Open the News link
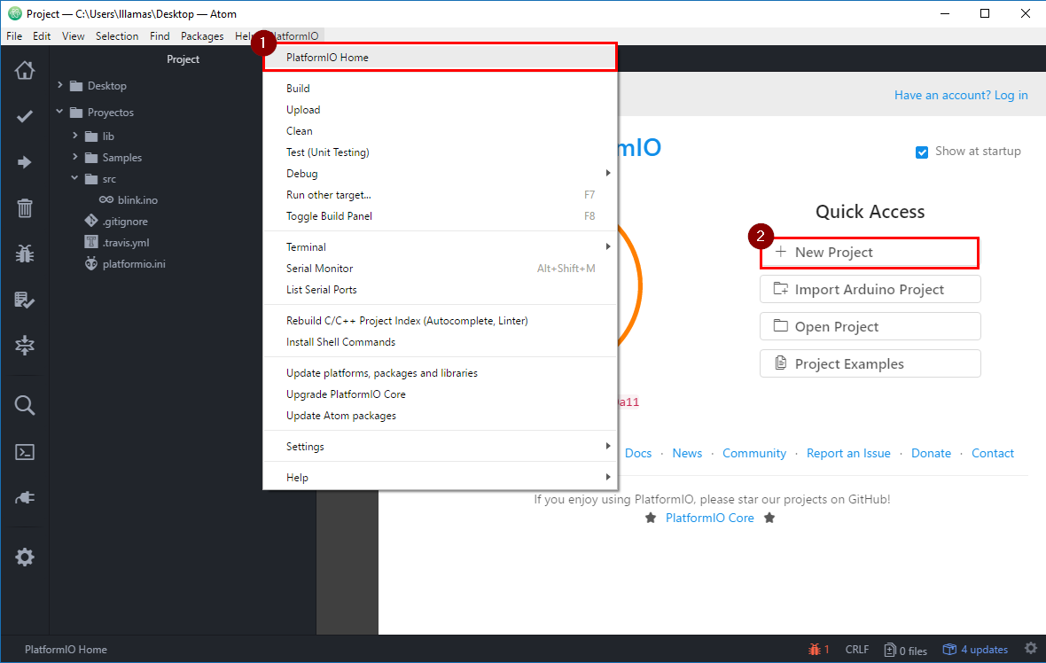This screenshot has width=1046, height=663. click(x=687, y=454)
